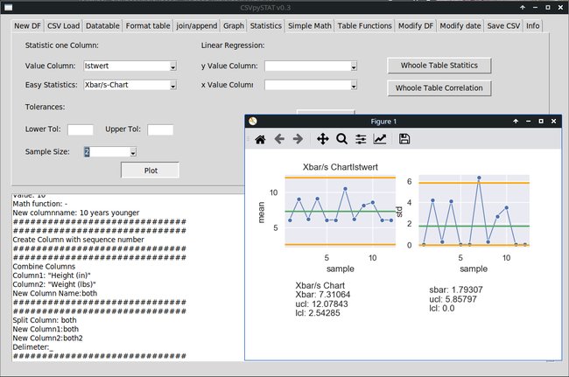Switch to the Table Functions tab
The width and height of the screenshot is (569, 377).
[365, 25]
